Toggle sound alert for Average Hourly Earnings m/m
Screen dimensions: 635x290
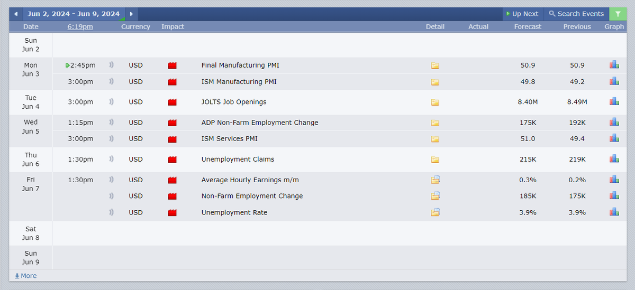click(x=112, y=179)
